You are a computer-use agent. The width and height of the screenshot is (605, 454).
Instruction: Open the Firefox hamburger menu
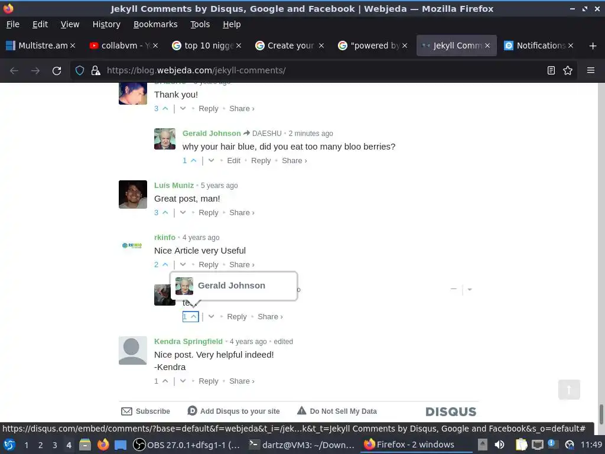(590, 70)
